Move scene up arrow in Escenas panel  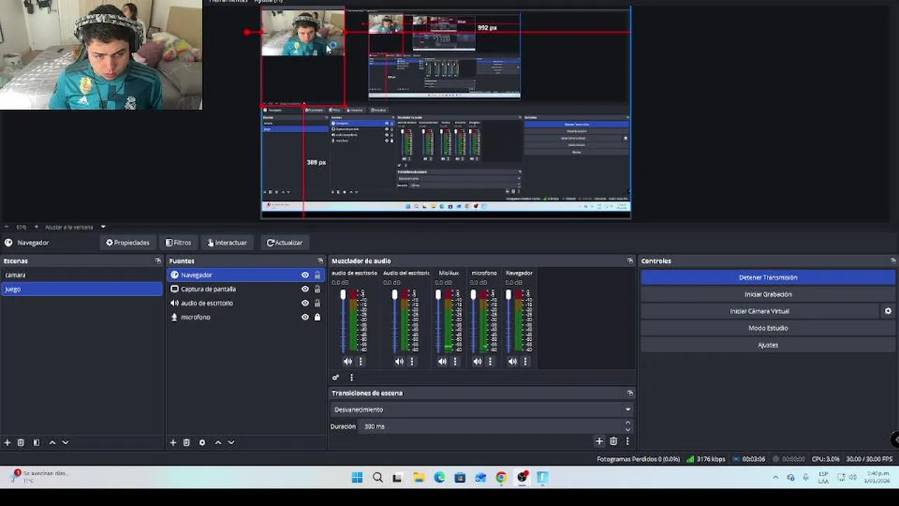(52, 443)
